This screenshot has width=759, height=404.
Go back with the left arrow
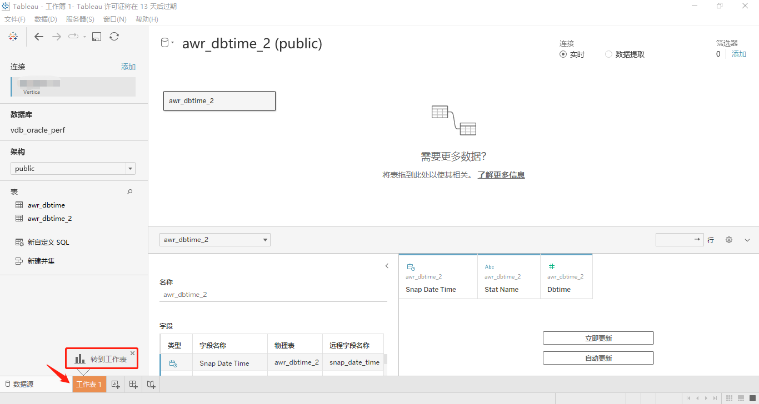tap(38, 37)
